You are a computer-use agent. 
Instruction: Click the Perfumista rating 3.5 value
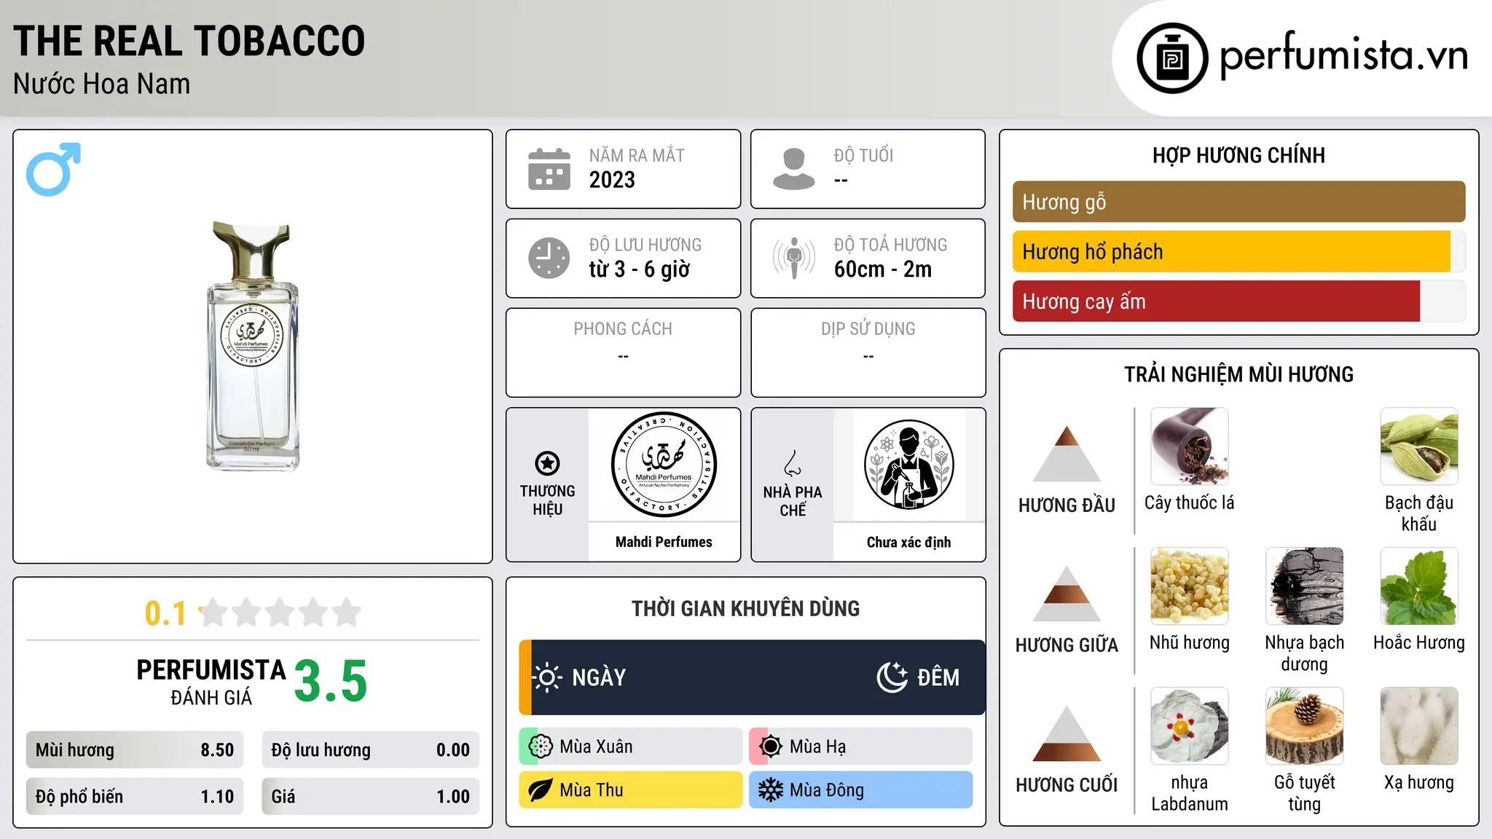331,681
